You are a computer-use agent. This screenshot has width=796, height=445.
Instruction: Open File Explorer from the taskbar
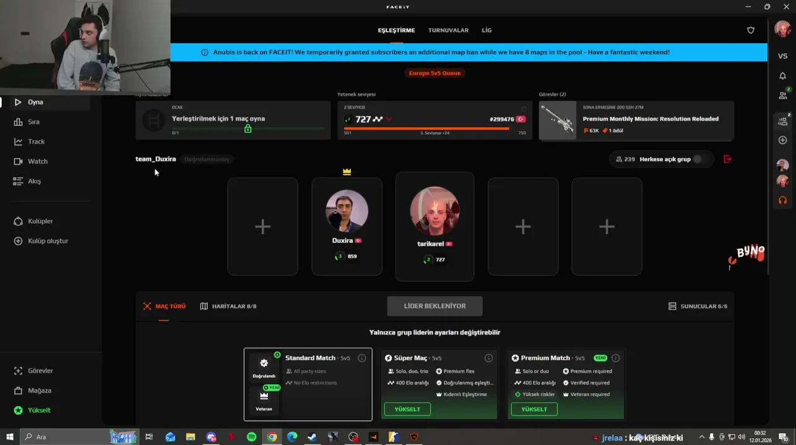191,437
